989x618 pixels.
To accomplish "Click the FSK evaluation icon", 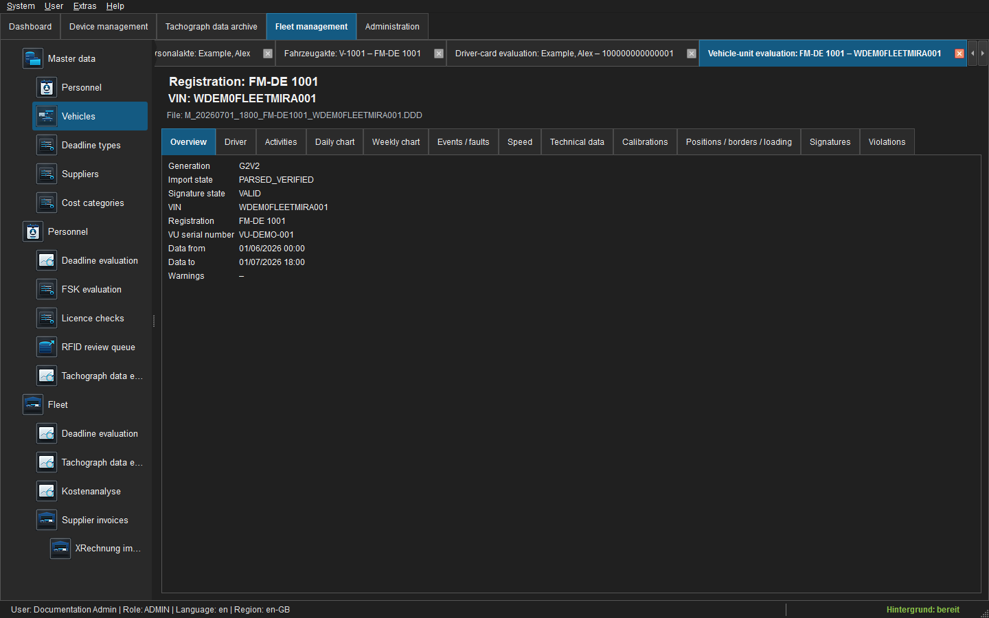I will [47, 289].
